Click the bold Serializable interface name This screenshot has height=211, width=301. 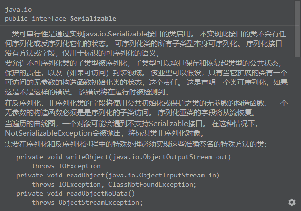coord(93,18)
